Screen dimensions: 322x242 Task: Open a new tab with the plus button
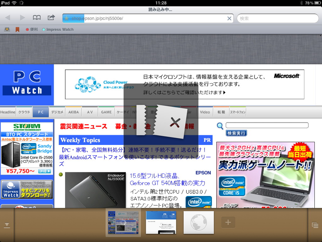pyautogui.click(x=228, y=222)
